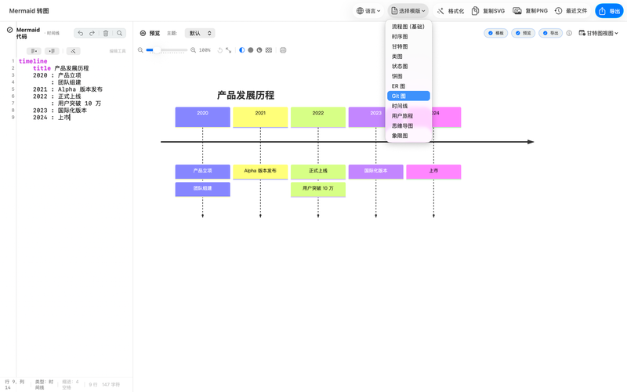
Task: Choose 象限图 template
Action: [408, 136]
